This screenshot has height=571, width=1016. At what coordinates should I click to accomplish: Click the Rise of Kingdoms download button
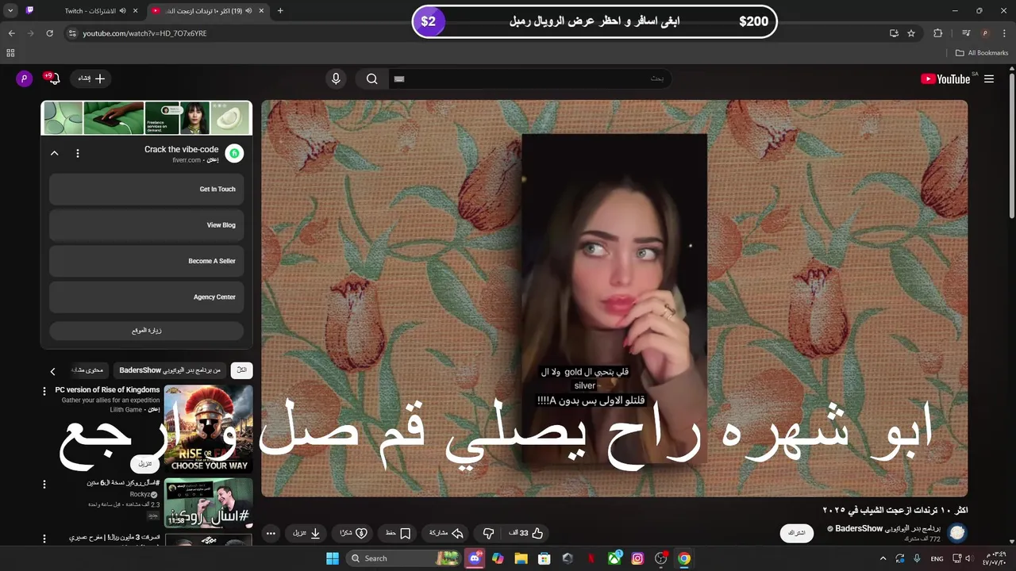[144, 463]
